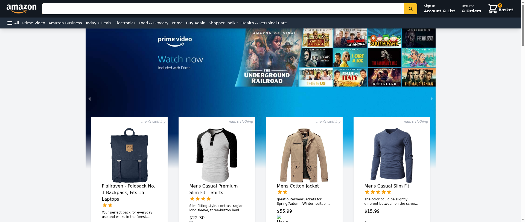This screenshot has width=525, height=222.
Task: Open Fjallraven Foldsack No. 1 Backpack title
Action: click(129, 192)
